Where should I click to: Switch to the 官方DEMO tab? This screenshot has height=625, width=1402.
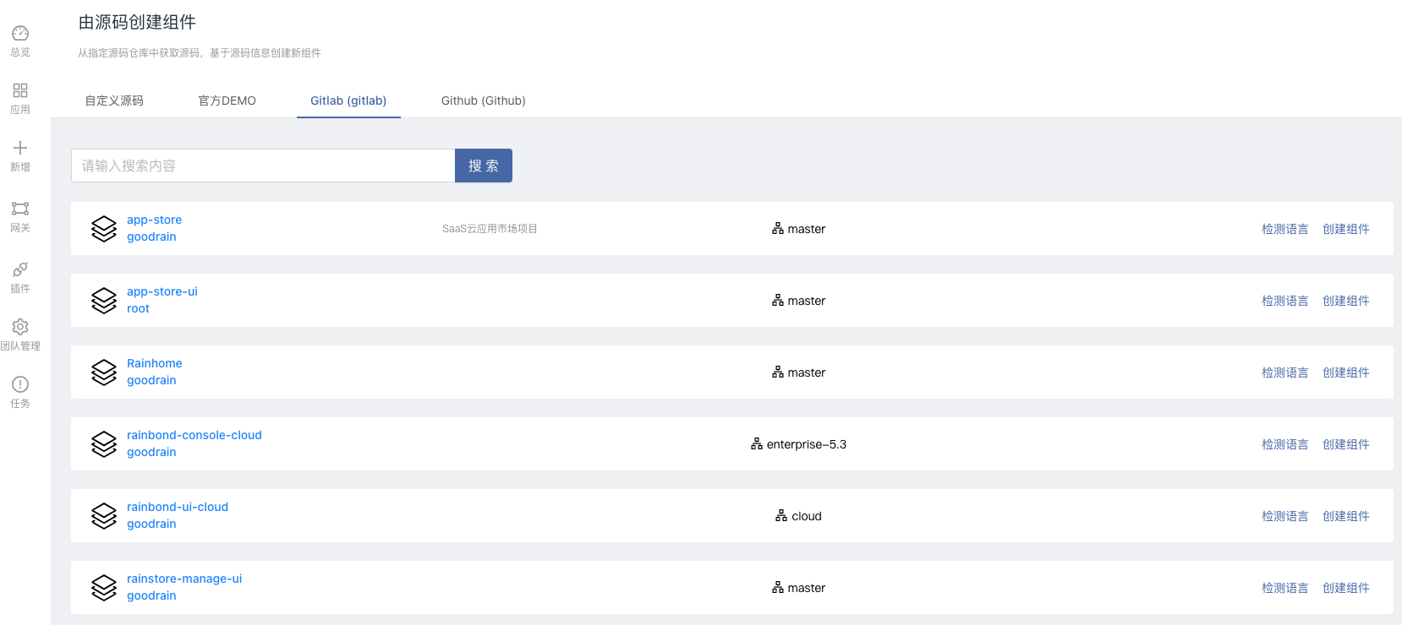pyautogui.click(x=227, y=101)
